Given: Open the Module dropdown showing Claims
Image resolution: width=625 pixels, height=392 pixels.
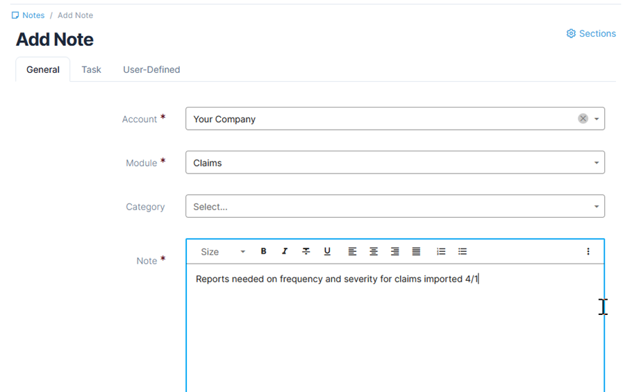Looking at the screenshot, I should [394, 162].
